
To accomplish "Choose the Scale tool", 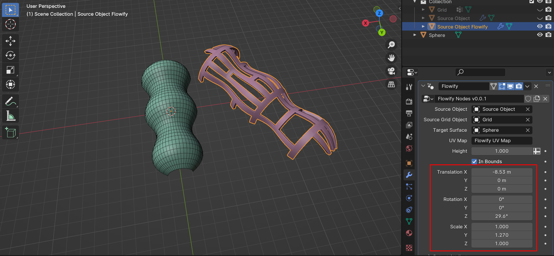I will 10,70.
